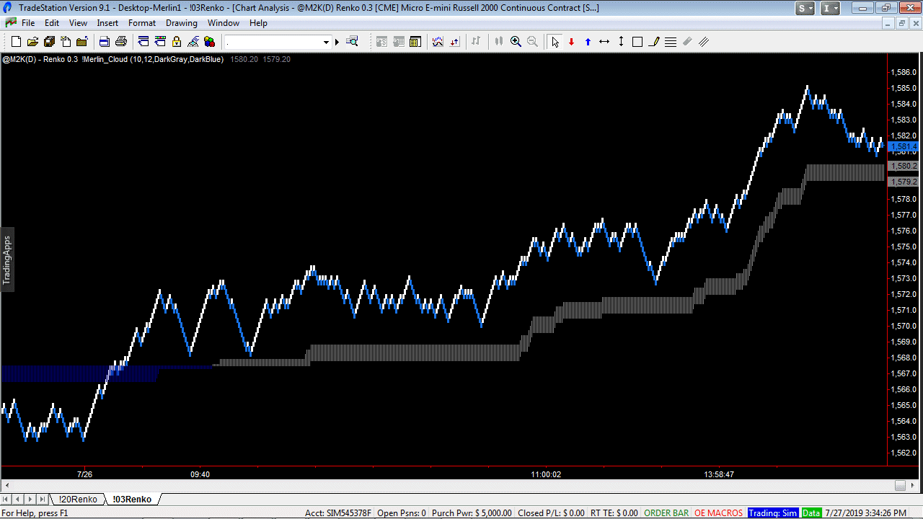This screenshot has height=519, width=923.
Task: Open the Help menu
Action: (258, 23)
